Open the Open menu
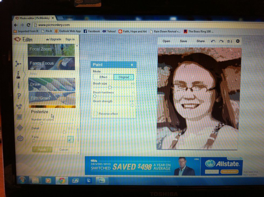The width and height of the screenshot is (264, 197). pos(166,41)
